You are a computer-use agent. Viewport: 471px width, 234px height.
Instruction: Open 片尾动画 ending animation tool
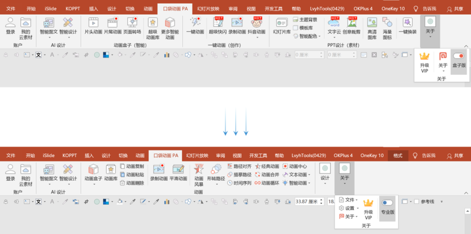(113, 26)
